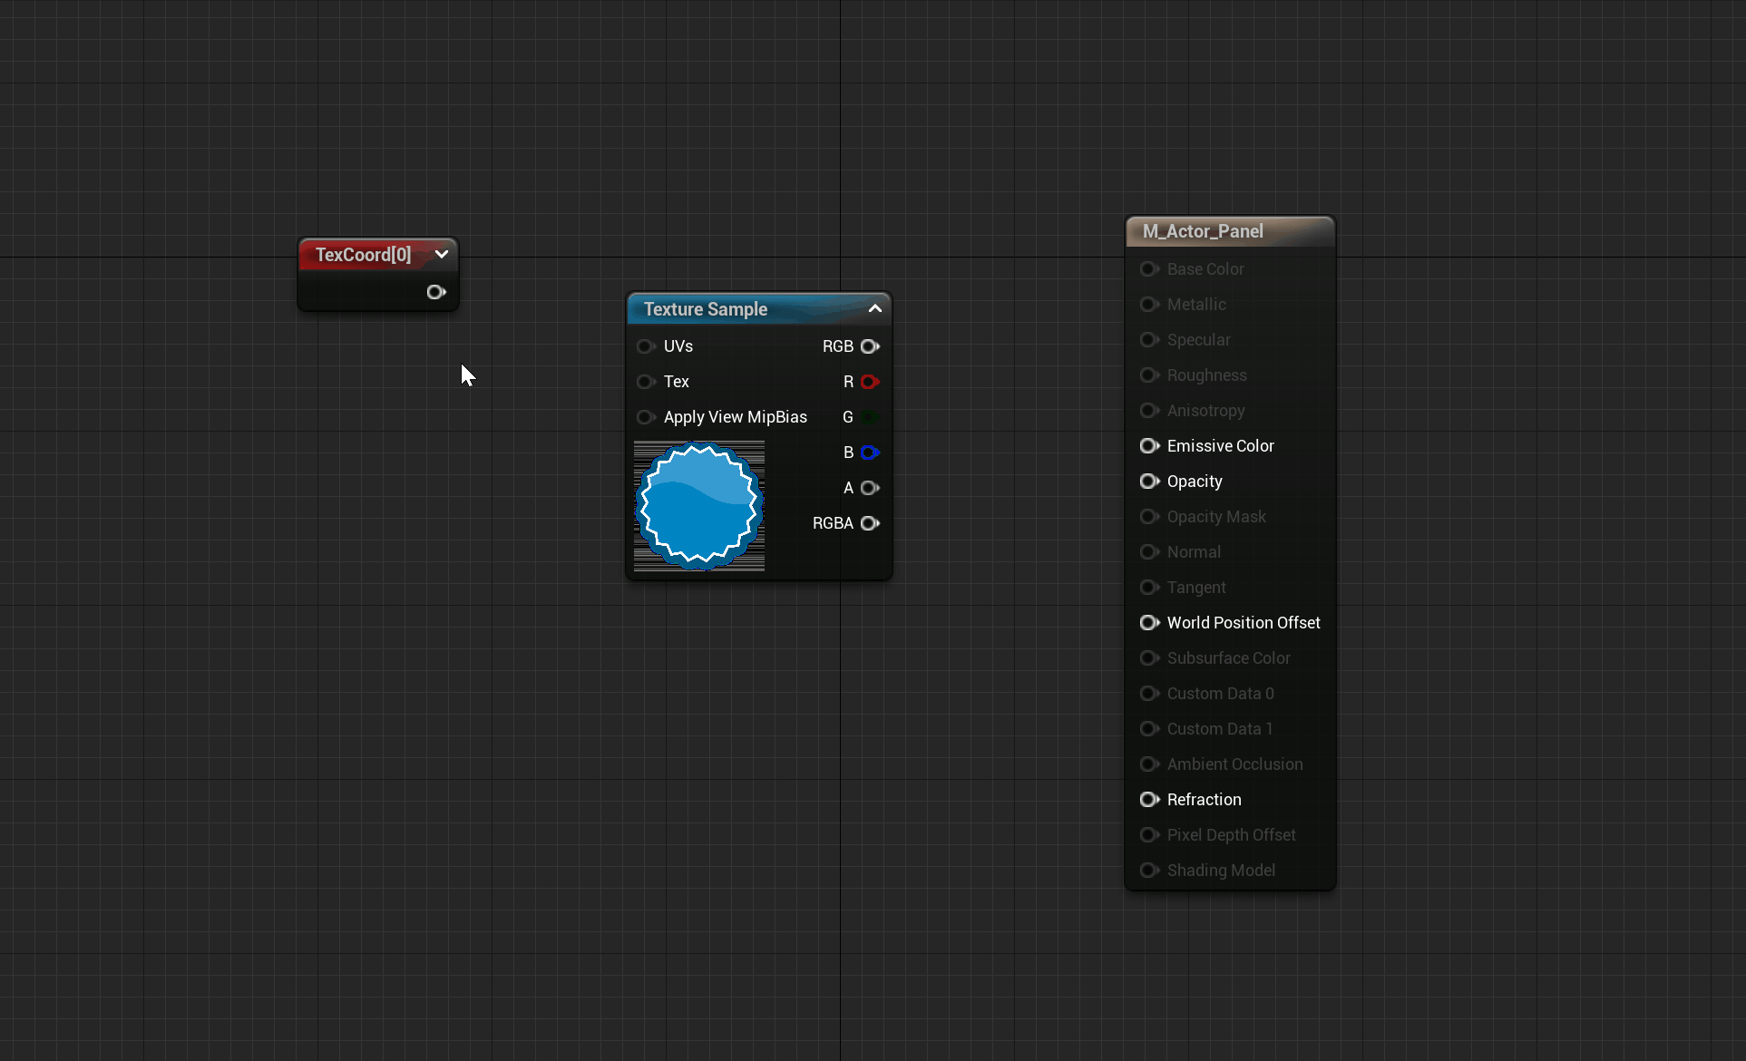
Task: Click the RGBA output pin
Action: tap(870, 523)
